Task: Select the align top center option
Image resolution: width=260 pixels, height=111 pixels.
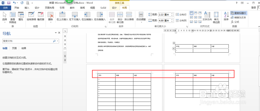Action: [196, 13]
